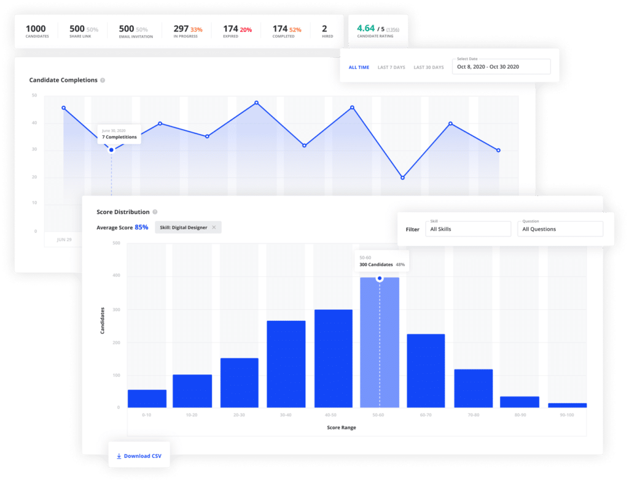Viewport: 629px width, 482px height.
Task: Open the Select Date range field
Action: [x=501, y=66]
